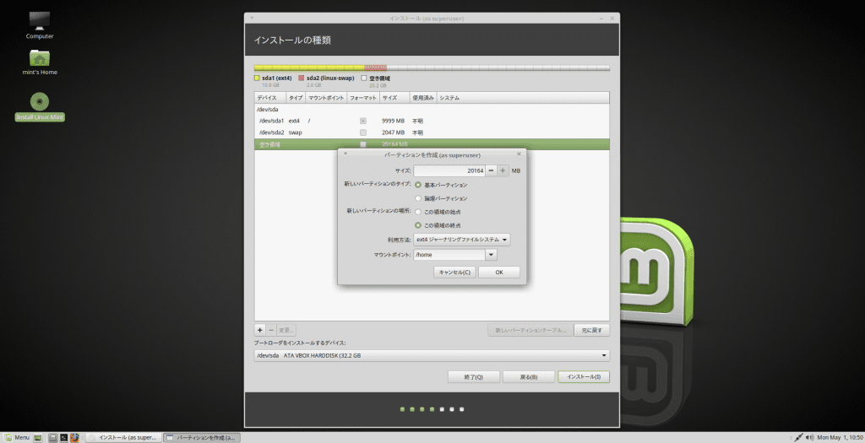Select the この領域の始点 radio button
The height and width of the screenshot is (443, 865).
(x=417, y=212)
